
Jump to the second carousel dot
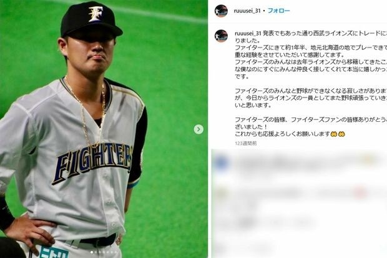click(x=96, y=252)
